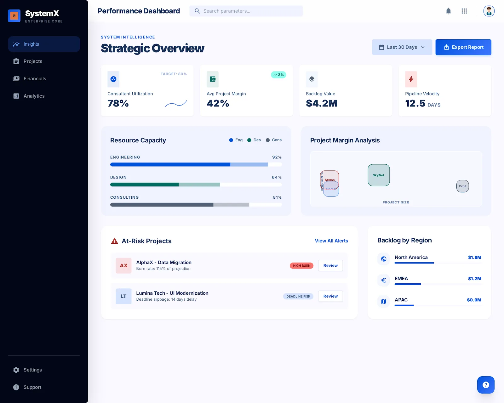Go to Insights in sidebar

pos(44,44)
